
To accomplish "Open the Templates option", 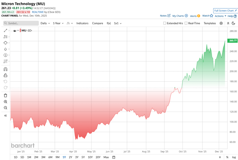I will [x=209, y=23].
